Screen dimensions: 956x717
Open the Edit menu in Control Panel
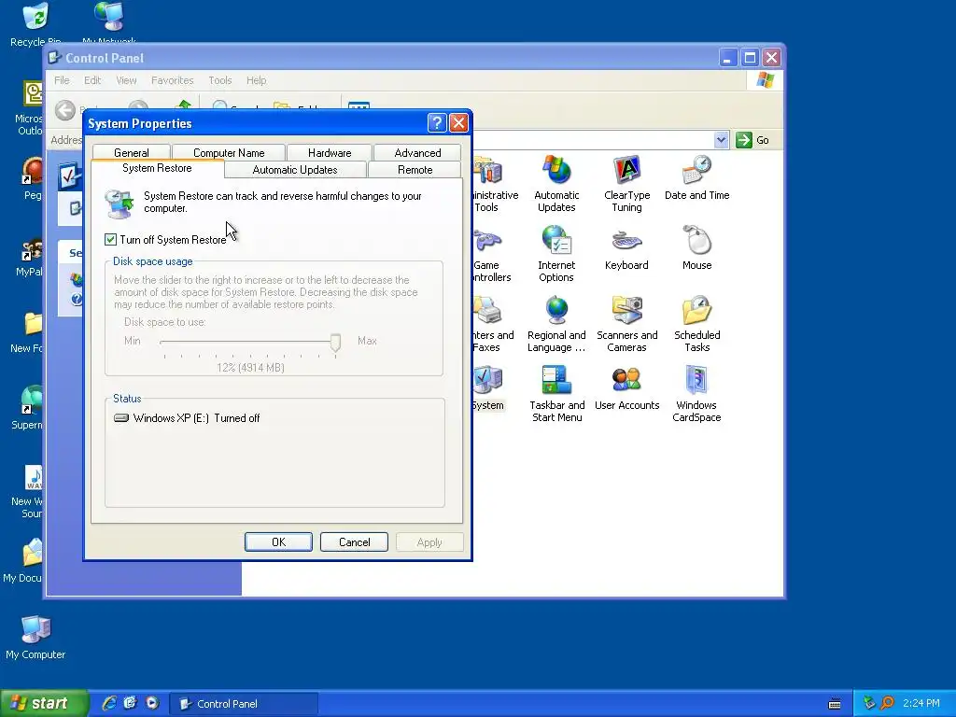[92, 80]
